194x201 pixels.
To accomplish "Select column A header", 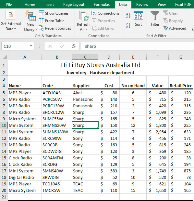I will 25,57.
